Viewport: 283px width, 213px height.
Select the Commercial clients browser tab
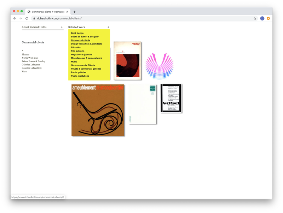point(48,12)
